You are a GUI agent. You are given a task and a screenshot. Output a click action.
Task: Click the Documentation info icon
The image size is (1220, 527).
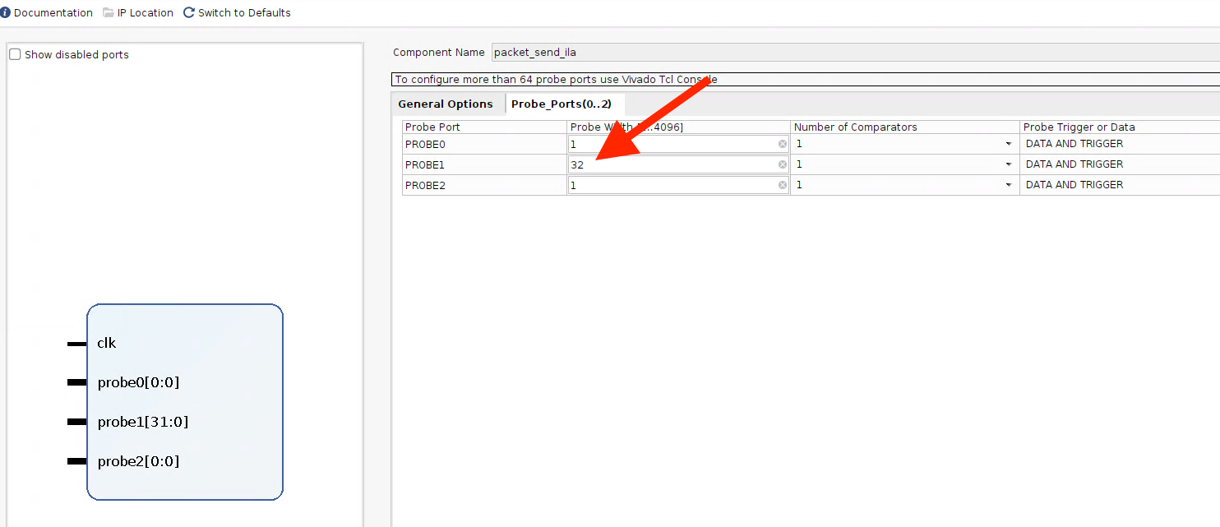(5, 13)
